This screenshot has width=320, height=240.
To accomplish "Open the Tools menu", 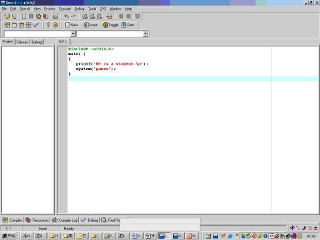I will coord(92,9).
